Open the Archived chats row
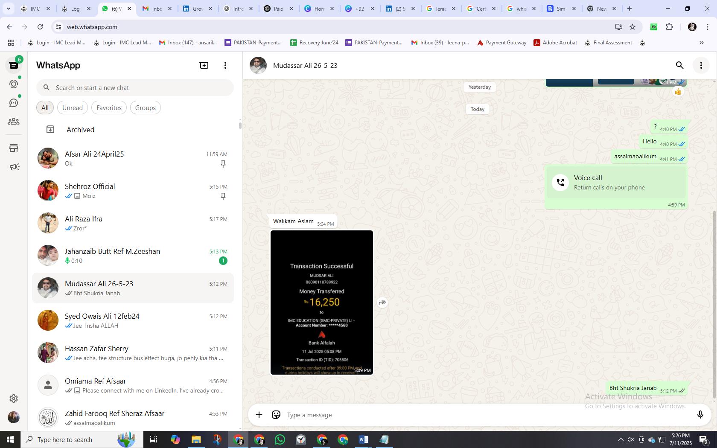 pyautogui.click(x=133, y=130)
